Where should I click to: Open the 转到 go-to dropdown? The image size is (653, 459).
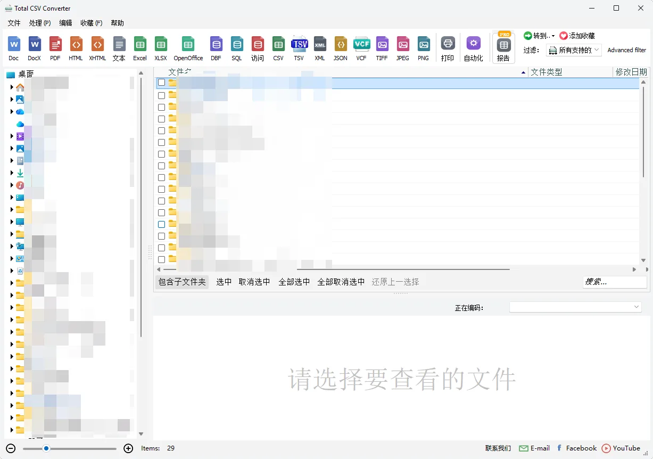539,36
